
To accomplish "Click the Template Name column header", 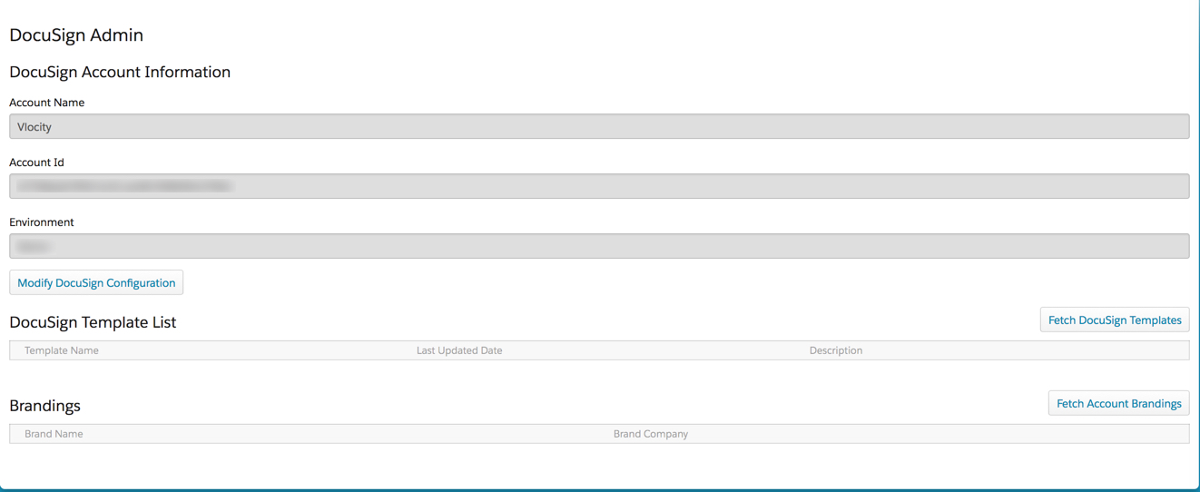I will click(62, 350).
